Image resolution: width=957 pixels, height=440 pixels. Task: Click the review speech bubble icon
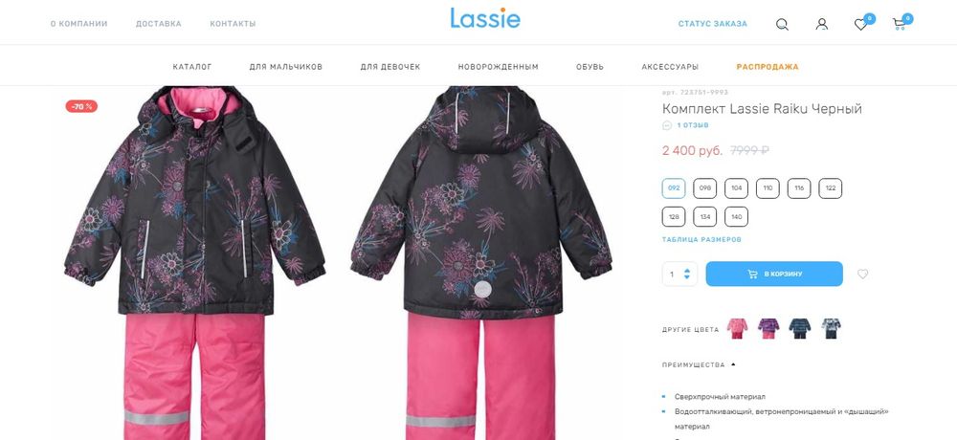[x=666, y=125]
